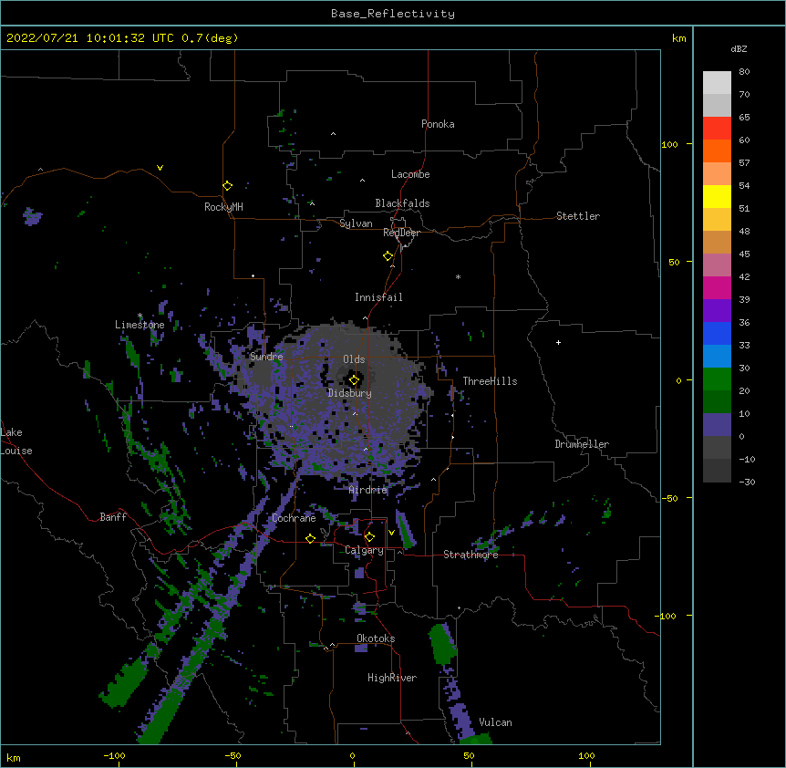The height and width of the screenshot is (768, 786).
Task: Click the Olds town label
Action: point(354,359)
